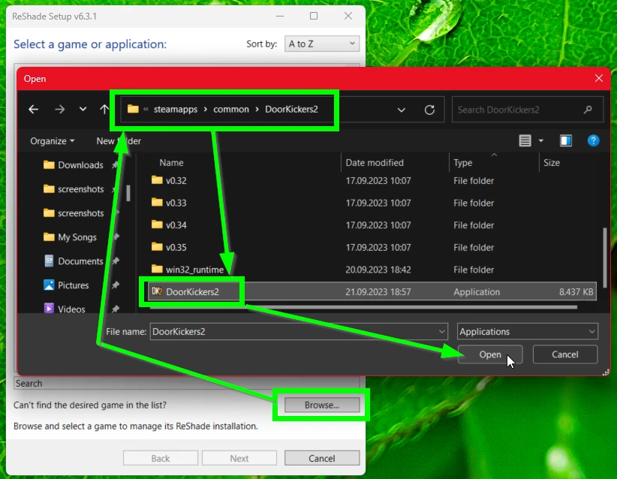Expand the view options arrow
Viewport: 617px width, 479px height.
[x=541, y=140]
